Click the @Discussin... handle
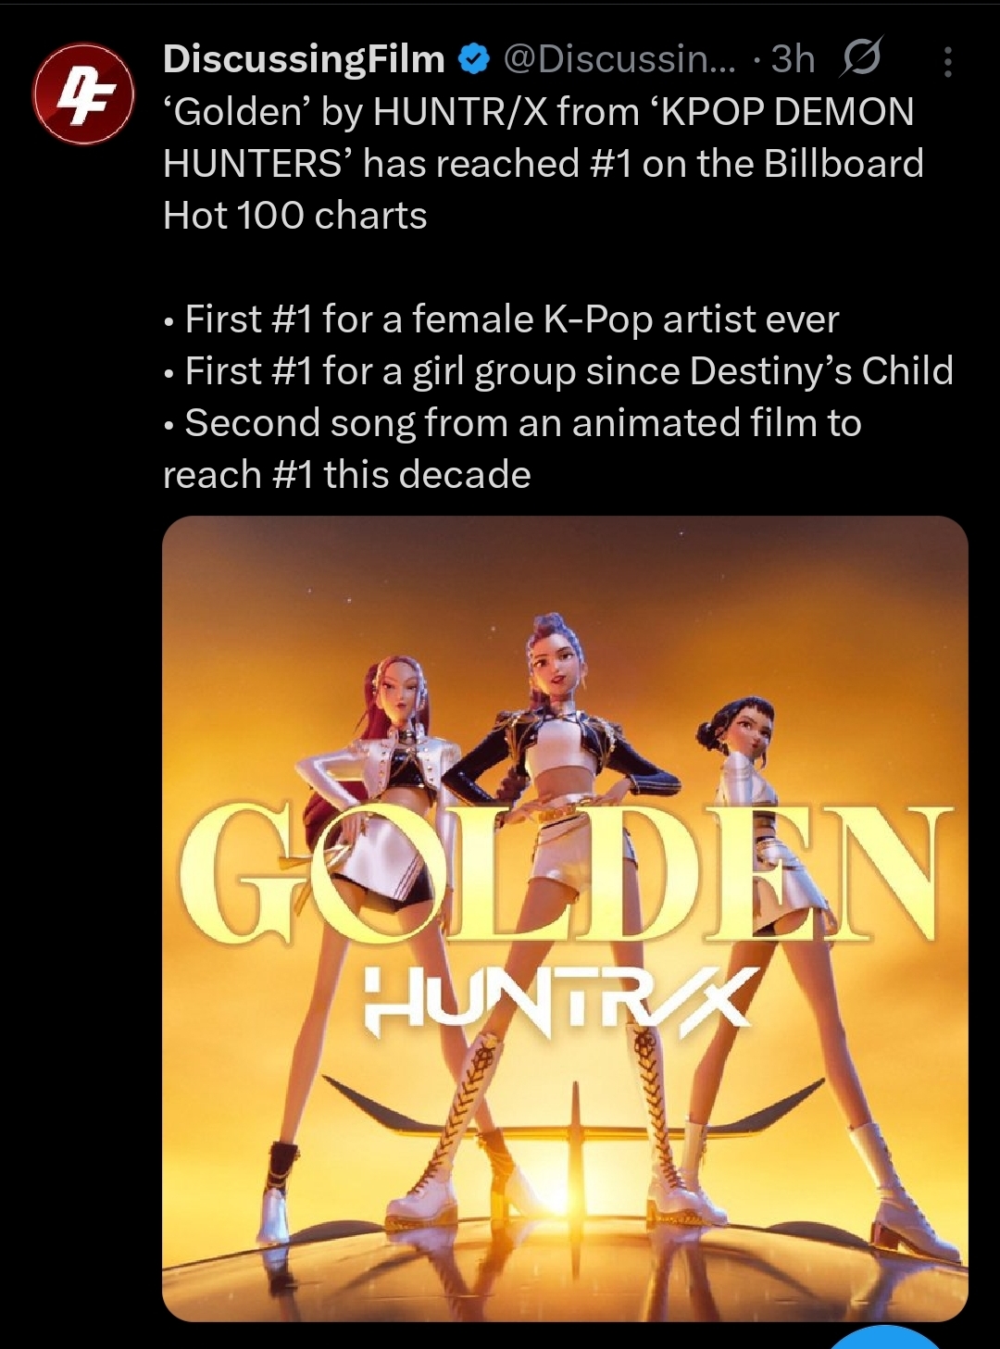 (x=619, y=59)
